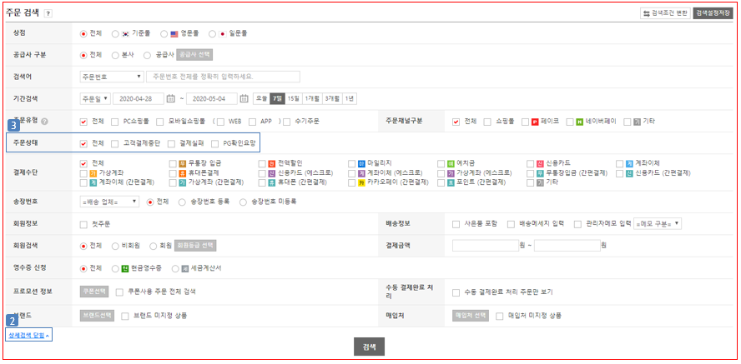Collapse the 상세검색 닫힘 detailed search link

coord(29,335)
